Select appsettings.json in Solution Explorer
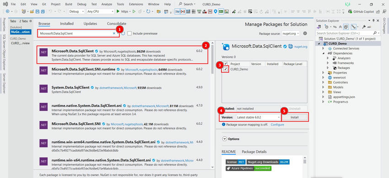Screen dimensions: 389x178 click(x=344, y=97)
